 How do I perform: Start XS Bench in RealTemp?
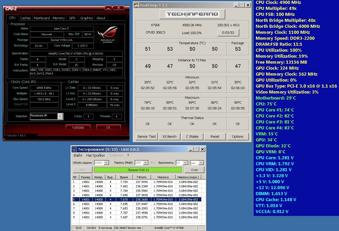click(x=169, y=136)
